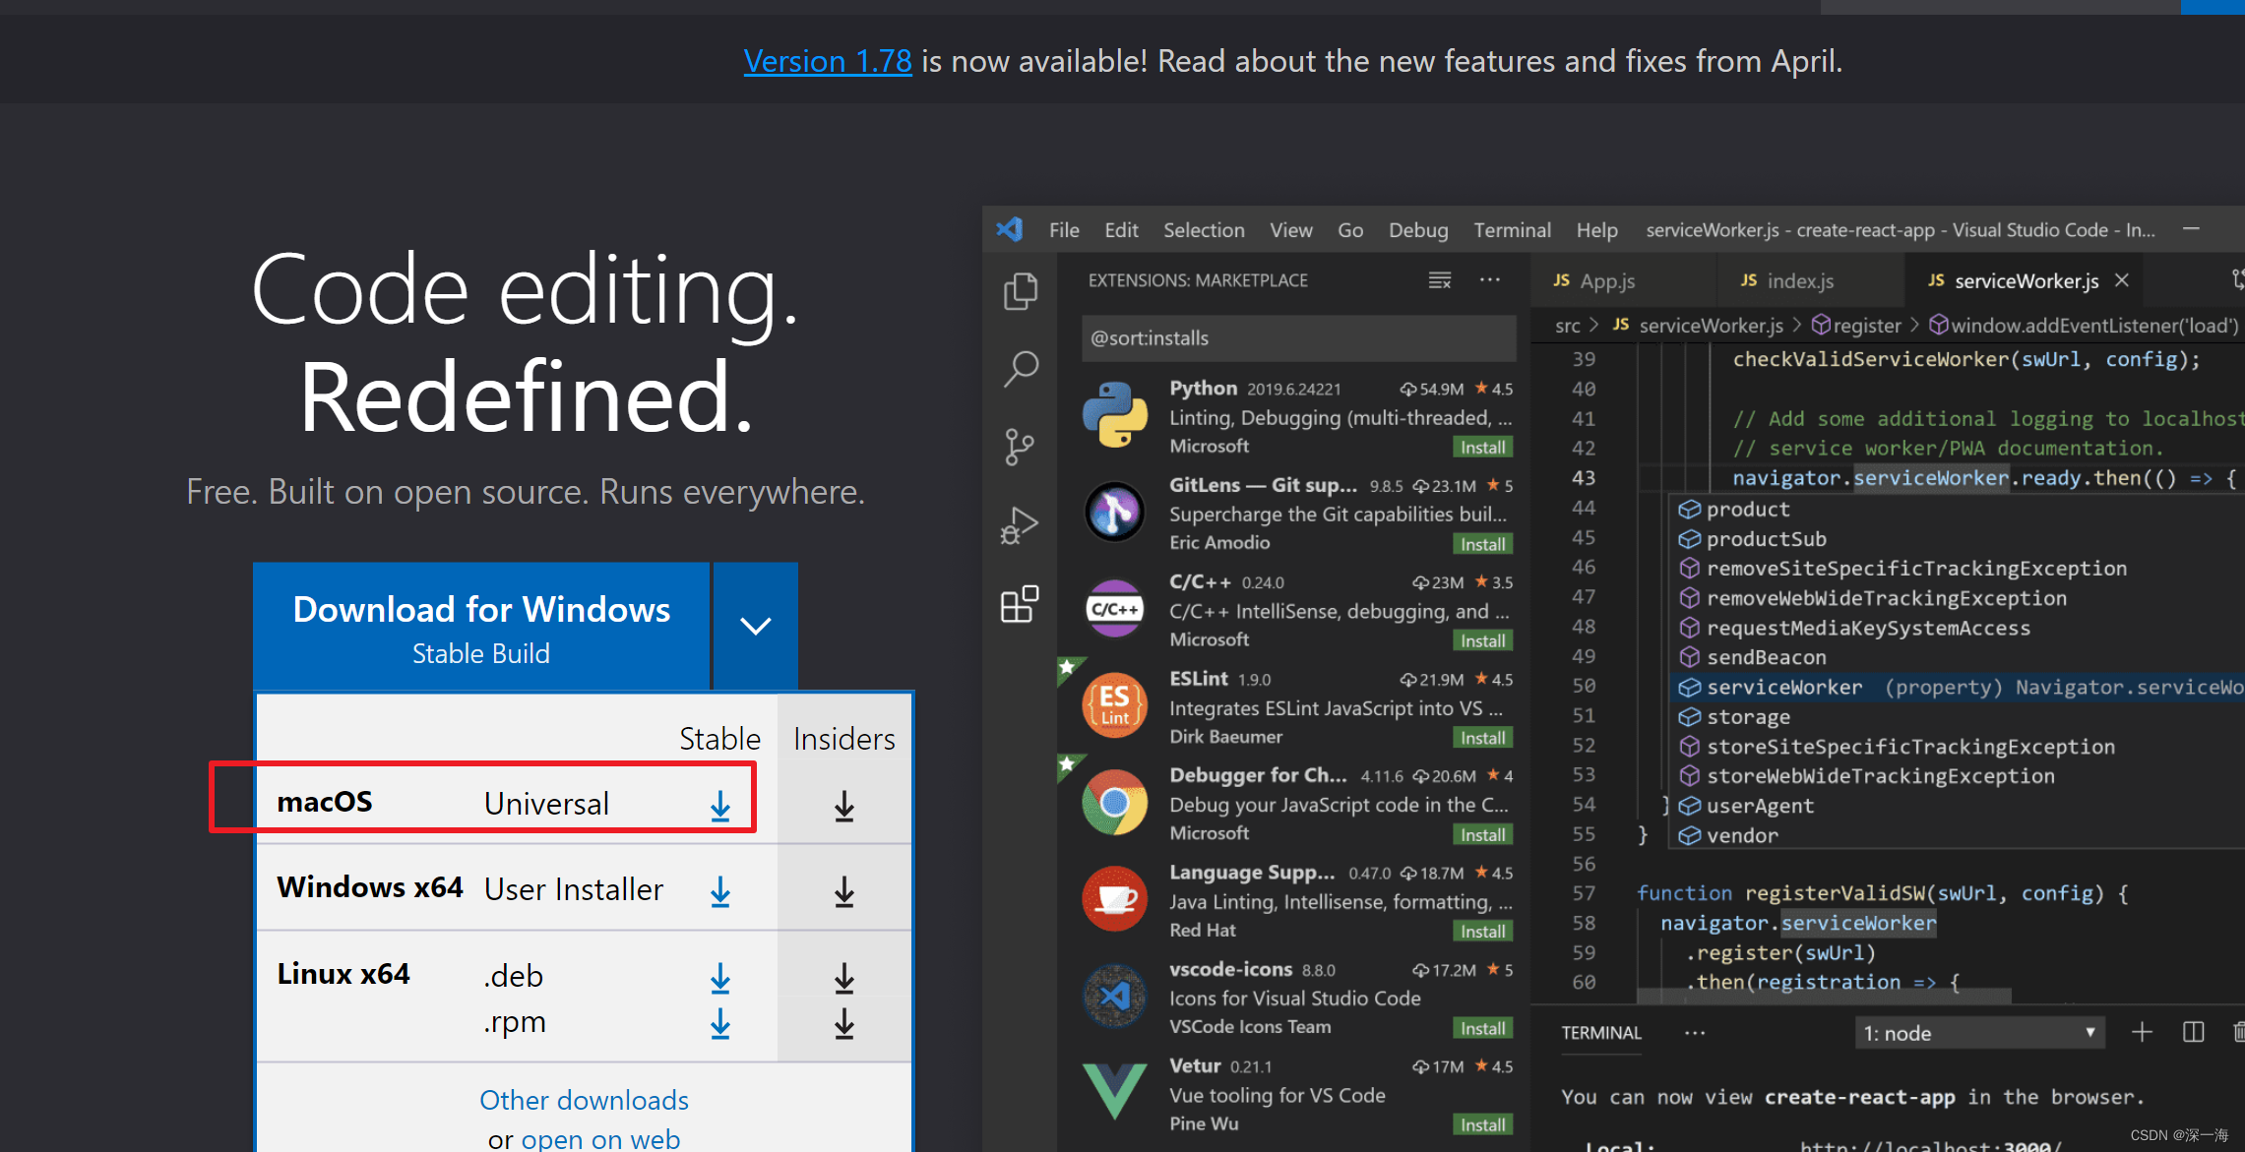Open the Search icon in the activity bar

click(x=1020, y=369)
